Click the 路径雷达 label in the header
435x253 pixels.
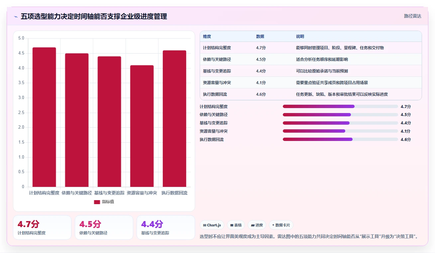412,16
